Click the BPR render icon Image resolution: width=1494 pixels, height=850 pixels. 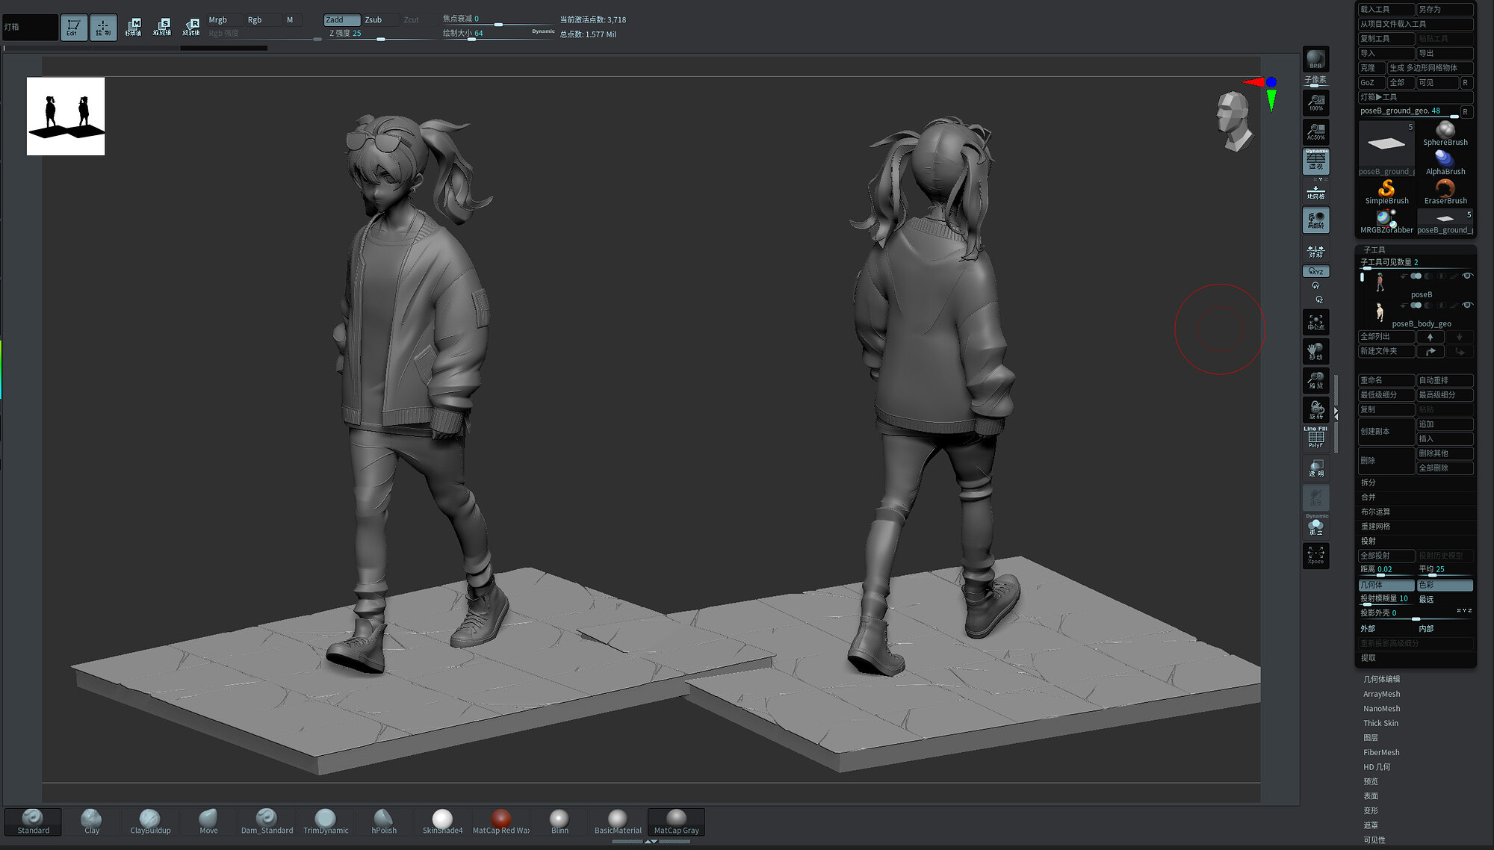click(1315, 59)
